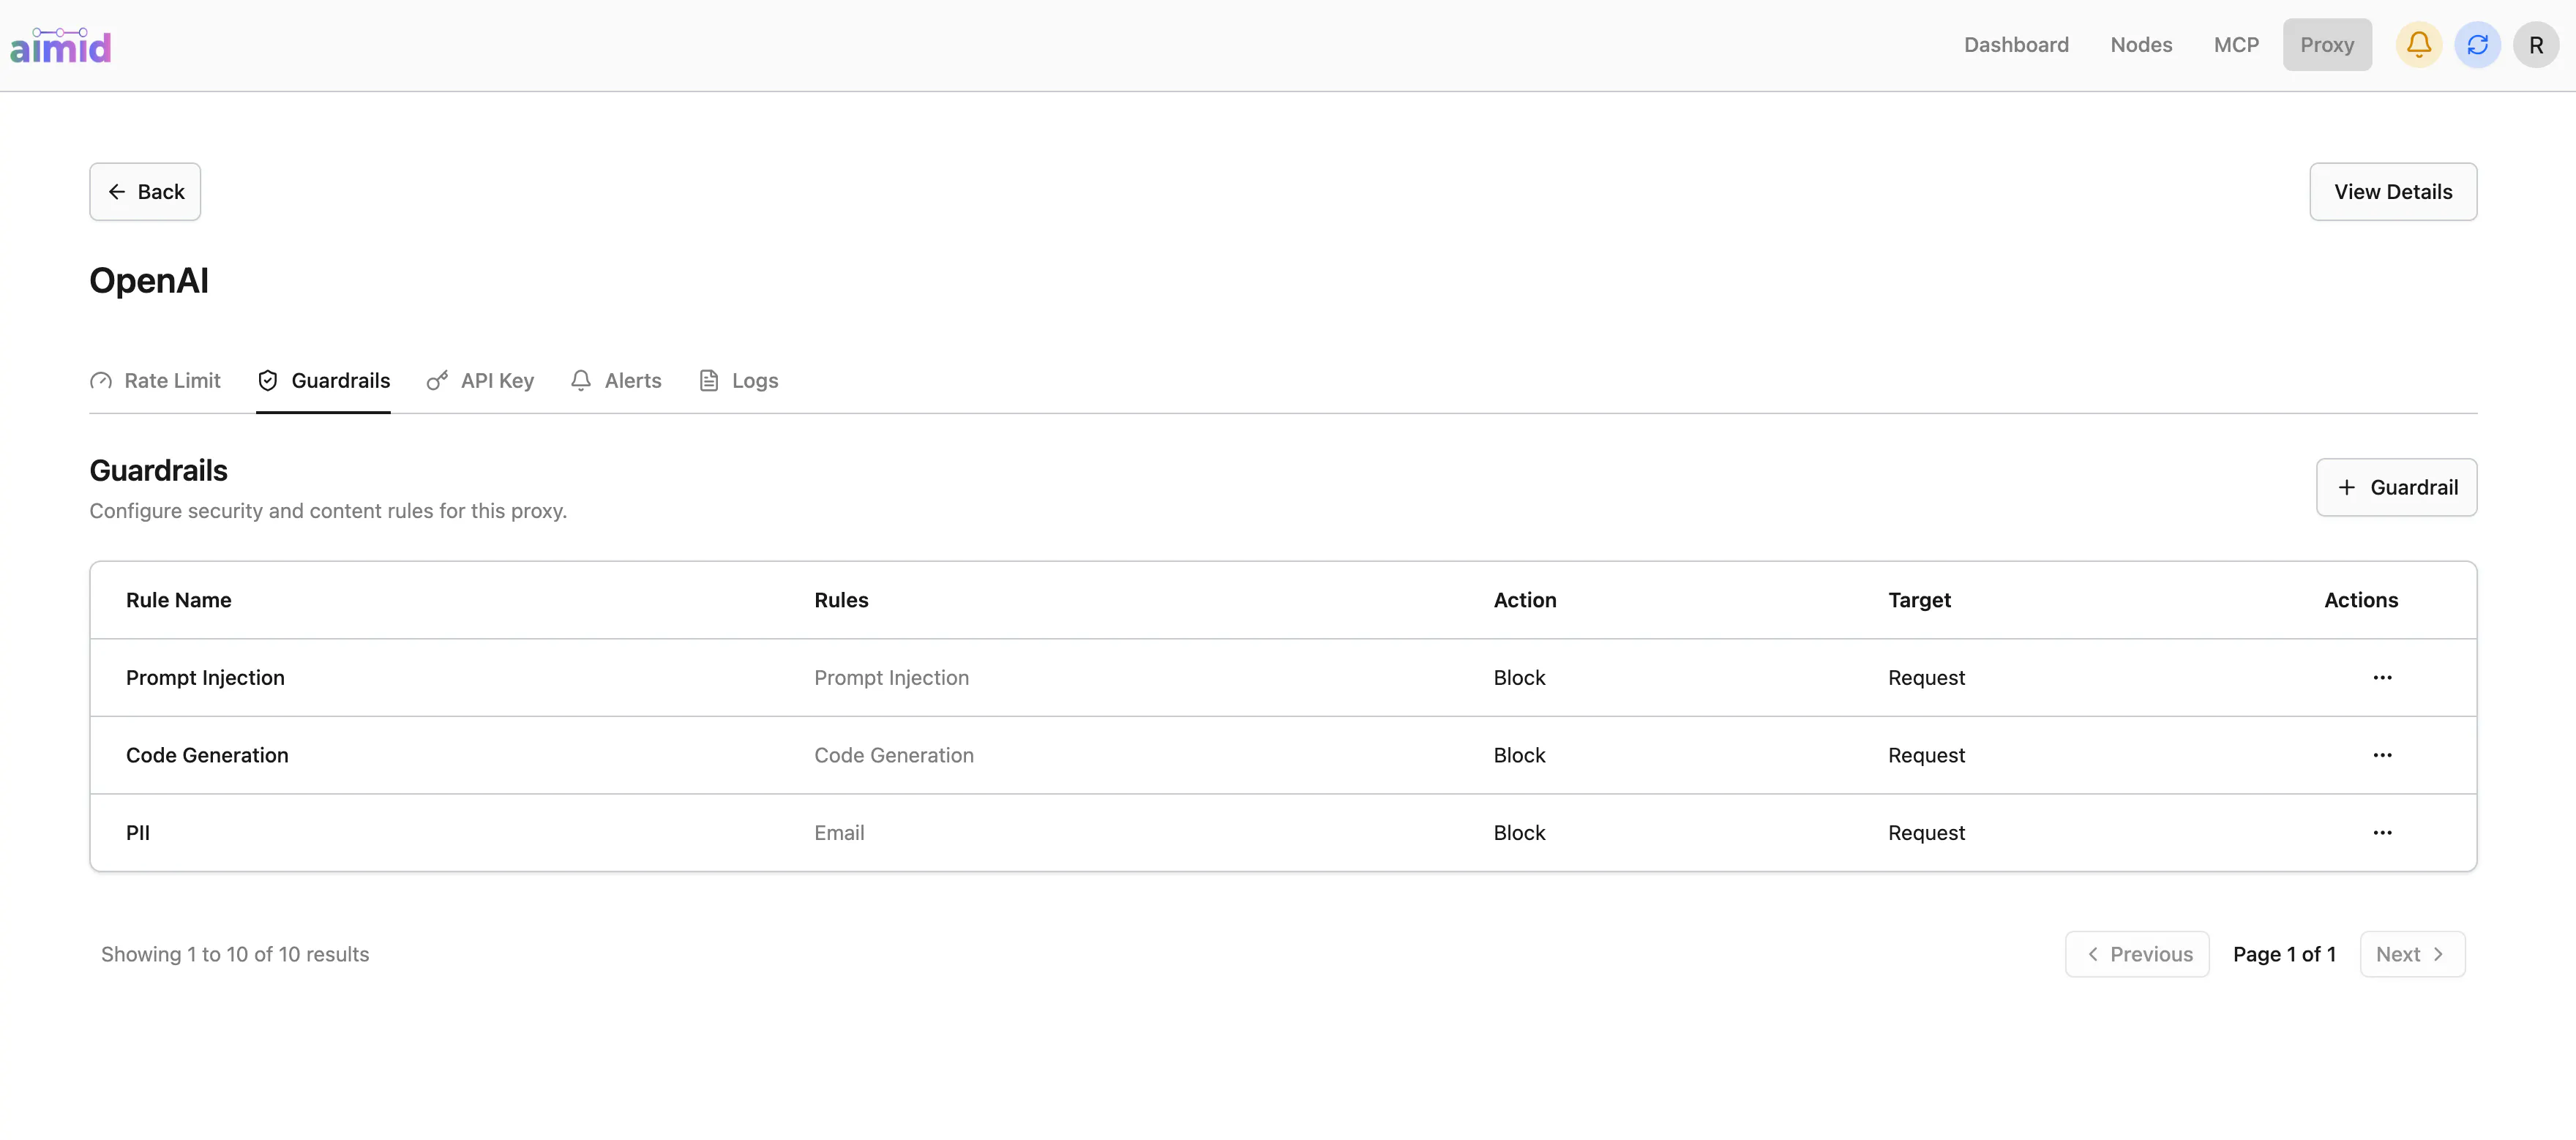Image resolution: width=2576 pixels, height=1140 pixels.
Task: Select the Prompt Injection rule name
Action: [205, 677]
